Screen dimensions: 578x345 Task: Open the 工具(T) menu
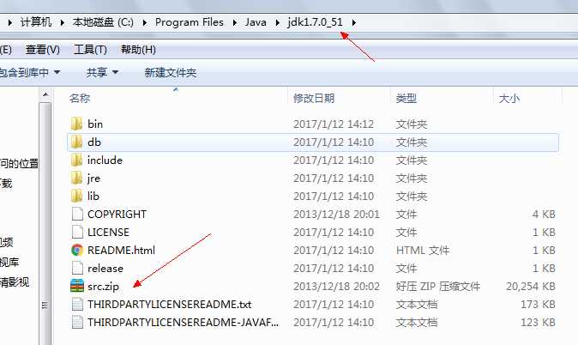click(x=90, y=50)
